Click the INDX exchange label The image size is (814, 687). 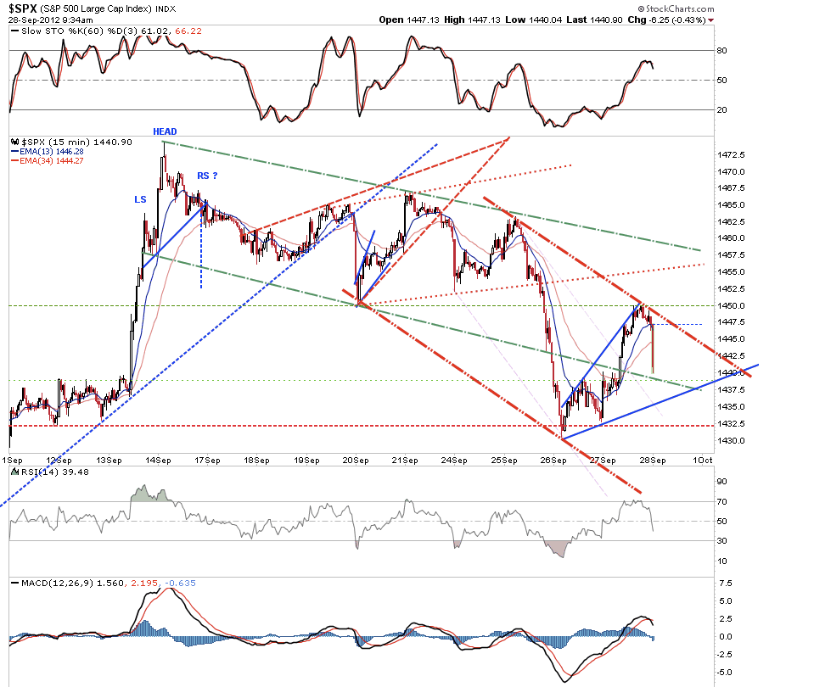166,8
